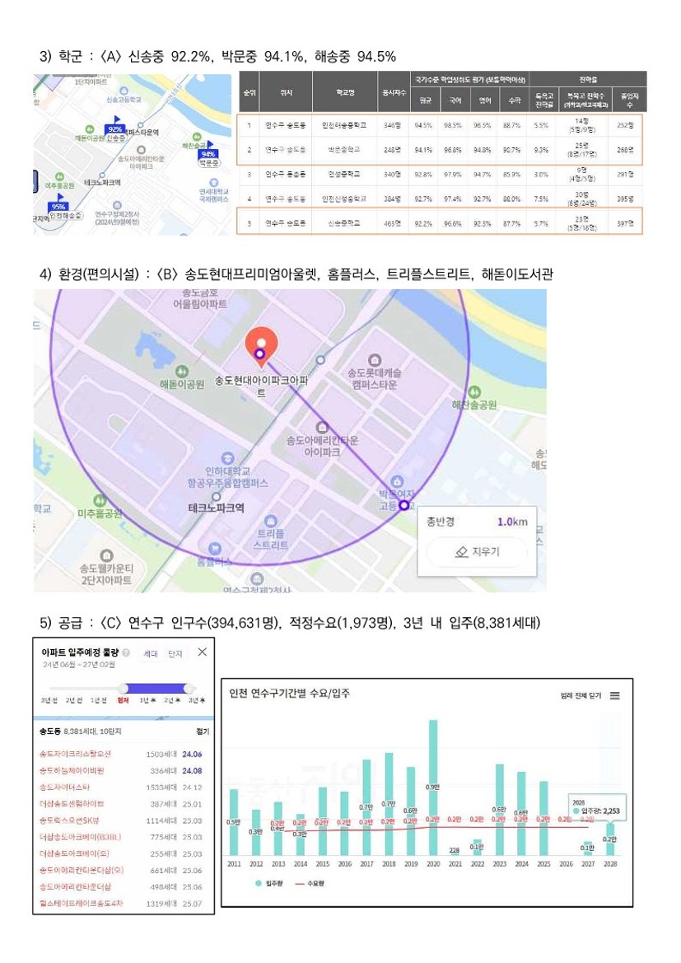Open 송도자이더스타 in the list

(64, 788)
